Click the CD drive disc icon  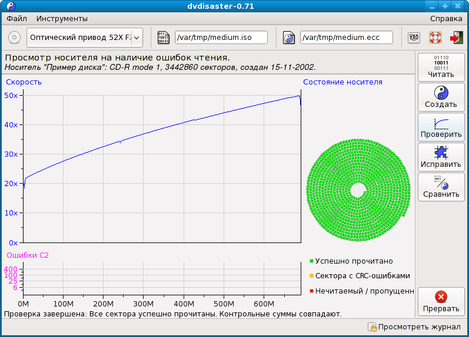pos(14,38)
